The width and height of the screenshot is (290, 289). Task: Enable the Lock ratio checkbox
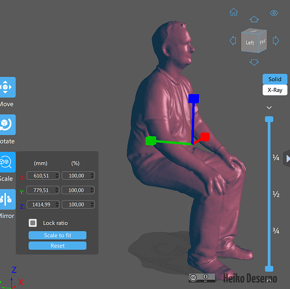(33, 223)
